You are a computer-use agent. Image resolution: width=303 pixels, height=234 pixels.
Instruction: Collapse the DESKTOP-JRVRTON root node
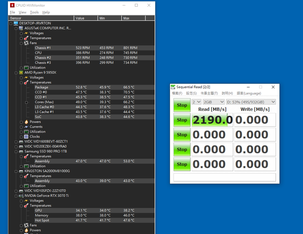point(11,24)
